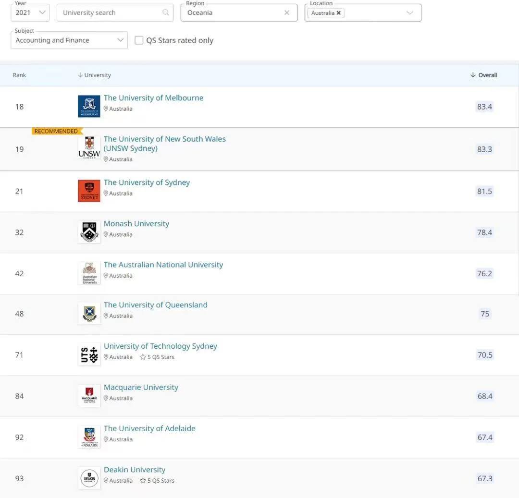This screenshot has height=498, width=519.
Task: Click 5 QS Stars under UTS
Action: (x=157, y=357)
